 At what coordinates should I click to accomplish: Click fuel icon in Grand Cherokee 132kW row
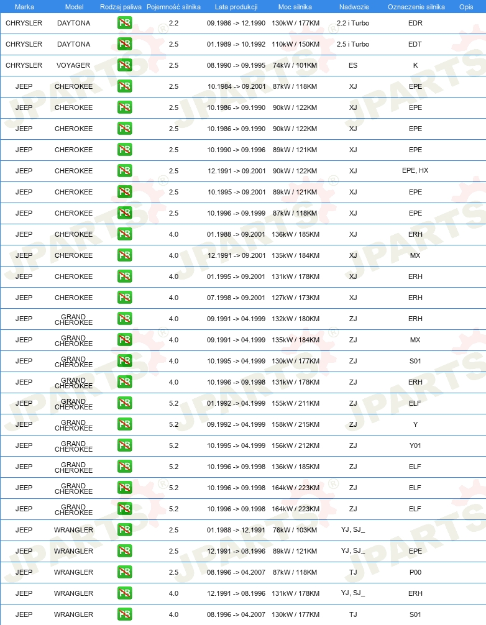click(125, 319)
